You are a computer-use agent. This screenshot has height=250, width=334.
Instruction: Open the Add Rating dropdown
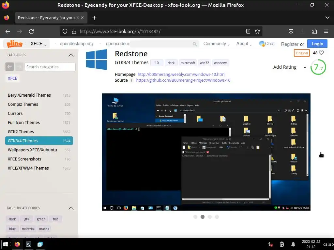point(290,67)
